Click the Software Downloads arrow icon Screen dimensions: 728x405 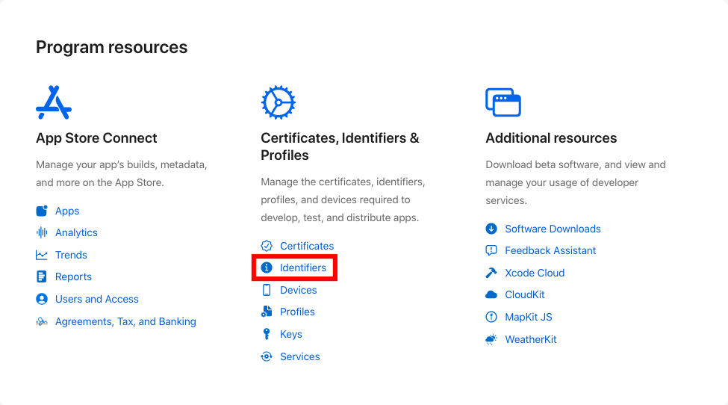(491, 229)
